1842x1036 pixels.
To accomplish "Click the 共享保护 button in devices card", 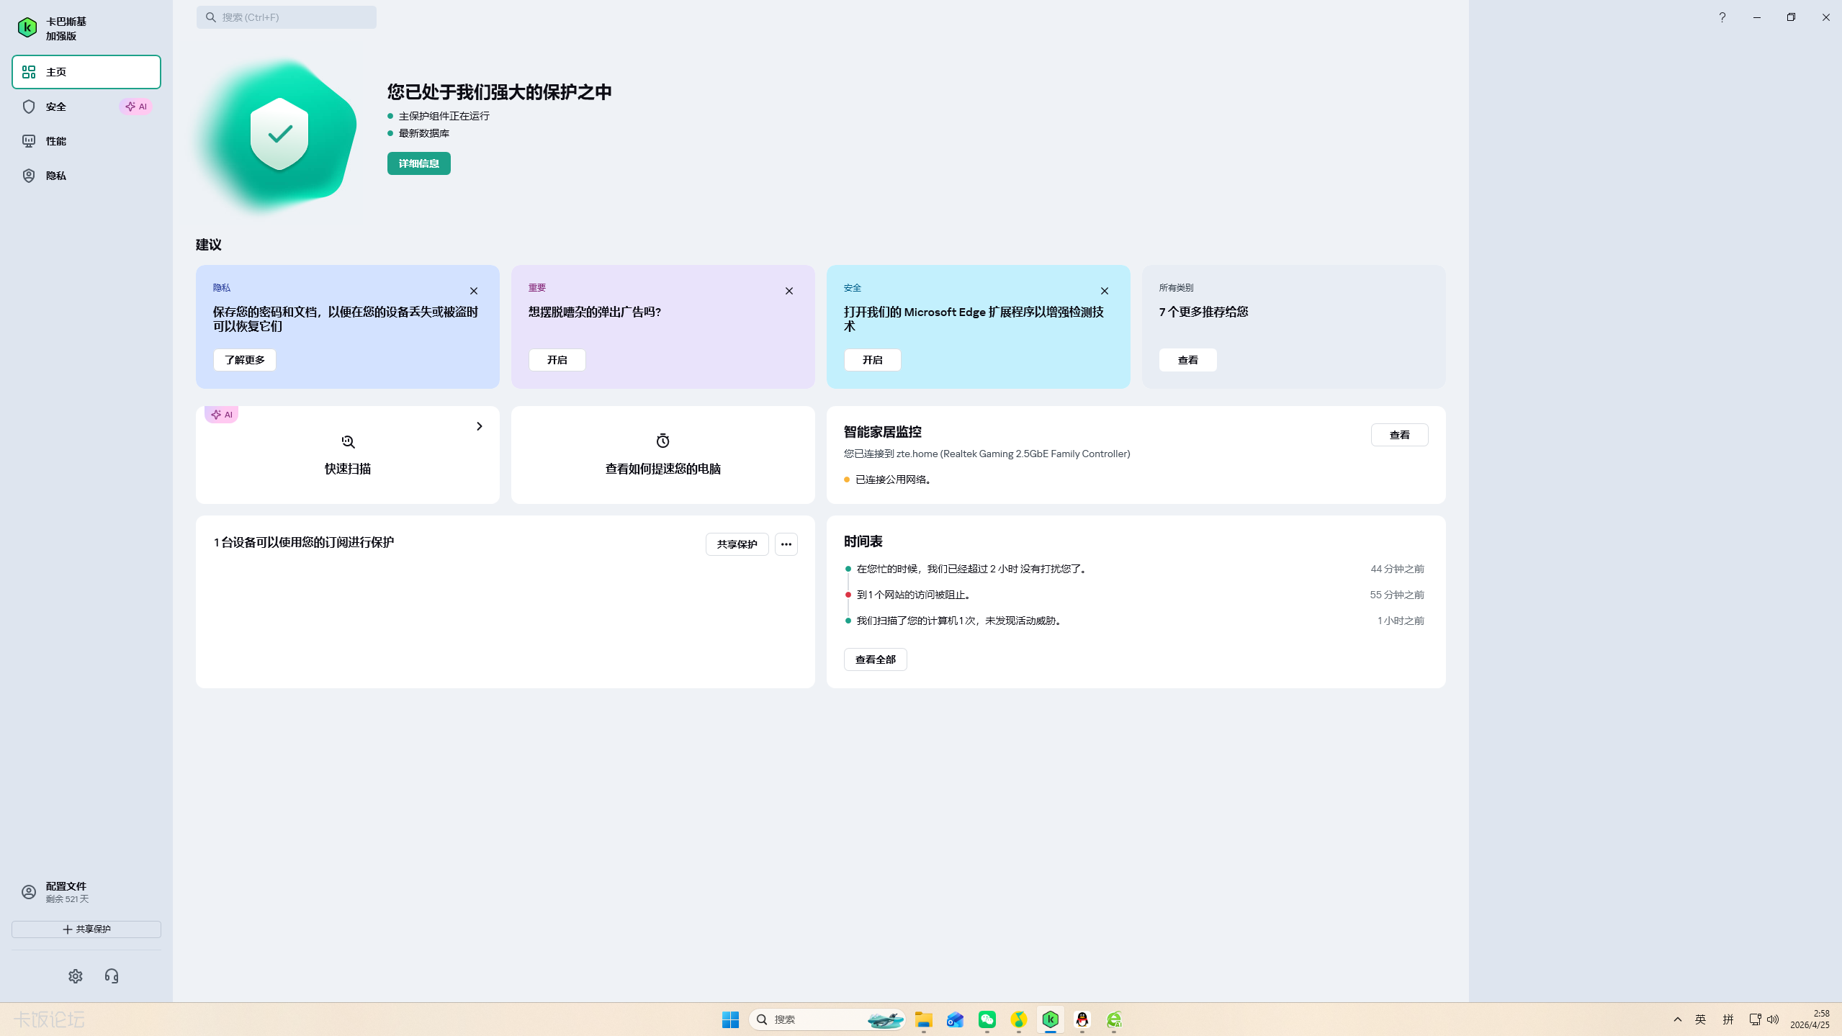I will tap(737, 544).
